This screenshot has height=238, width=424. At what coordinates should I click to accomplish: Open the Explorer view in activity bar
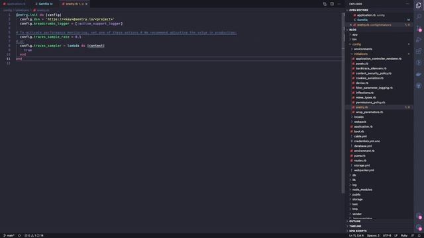point(419,5)
